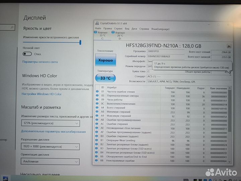Click the Всего хост-записей value 2351 GB
241x181 pixels.
pos(221,57)
